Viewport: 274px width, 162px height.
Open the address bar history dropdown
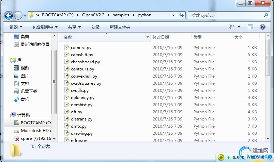[x=173, y=15]
